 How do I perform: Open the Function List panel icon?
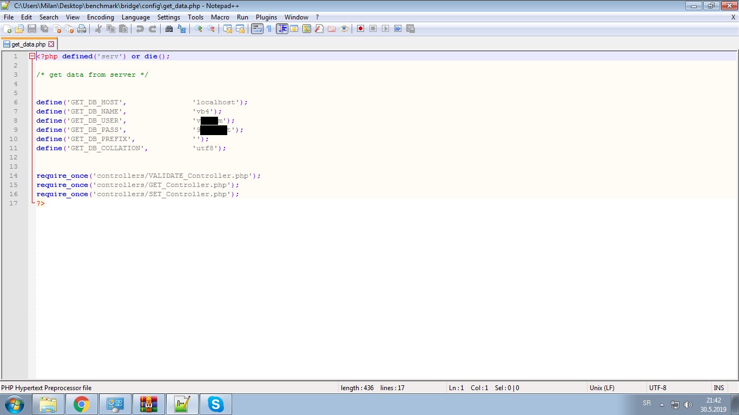[319, 29]
